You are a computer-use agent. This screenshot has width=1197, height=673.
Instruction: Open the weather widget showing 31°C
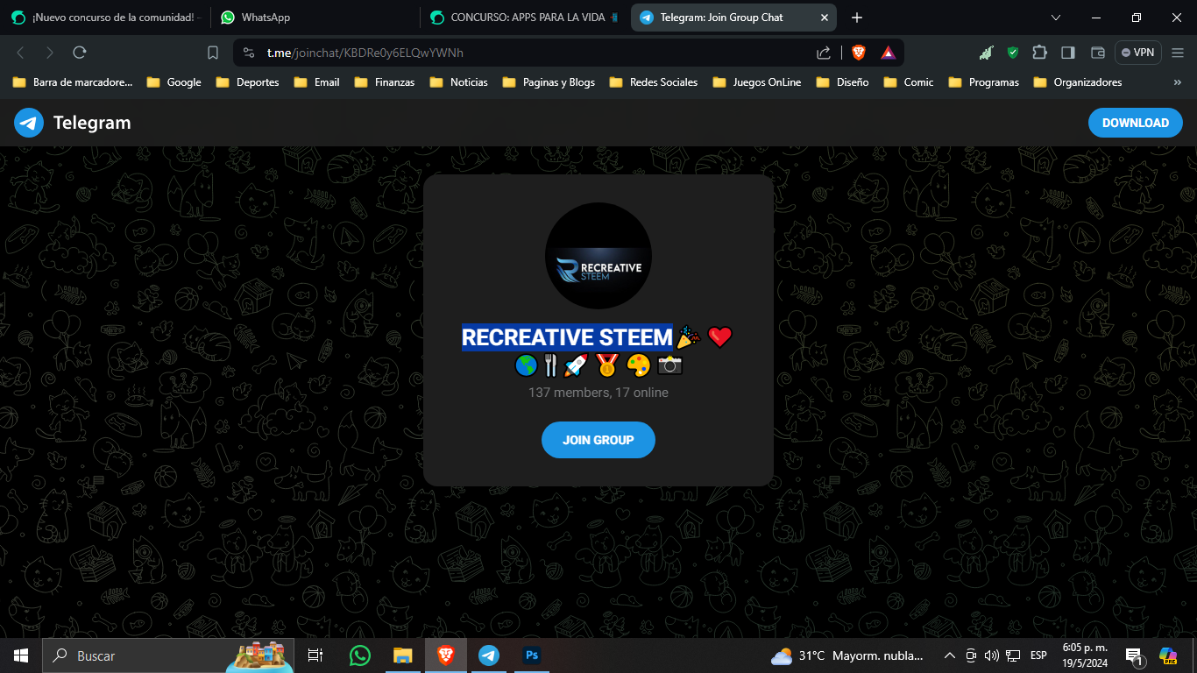(847, 655)
